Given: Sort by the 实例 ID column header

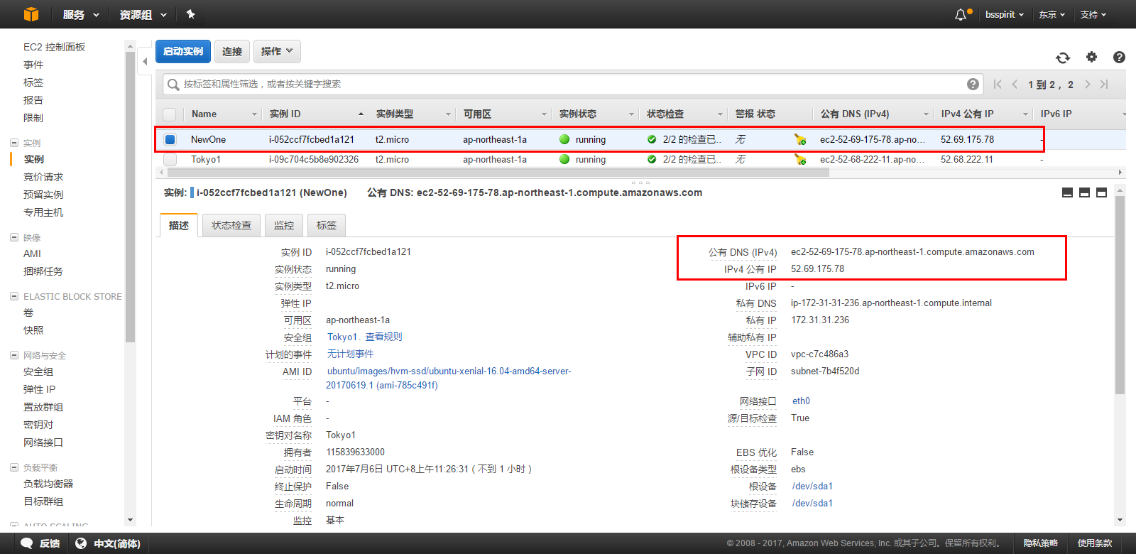Looking at the screenshot, I should pyautogui.click(x=316, y=114).
